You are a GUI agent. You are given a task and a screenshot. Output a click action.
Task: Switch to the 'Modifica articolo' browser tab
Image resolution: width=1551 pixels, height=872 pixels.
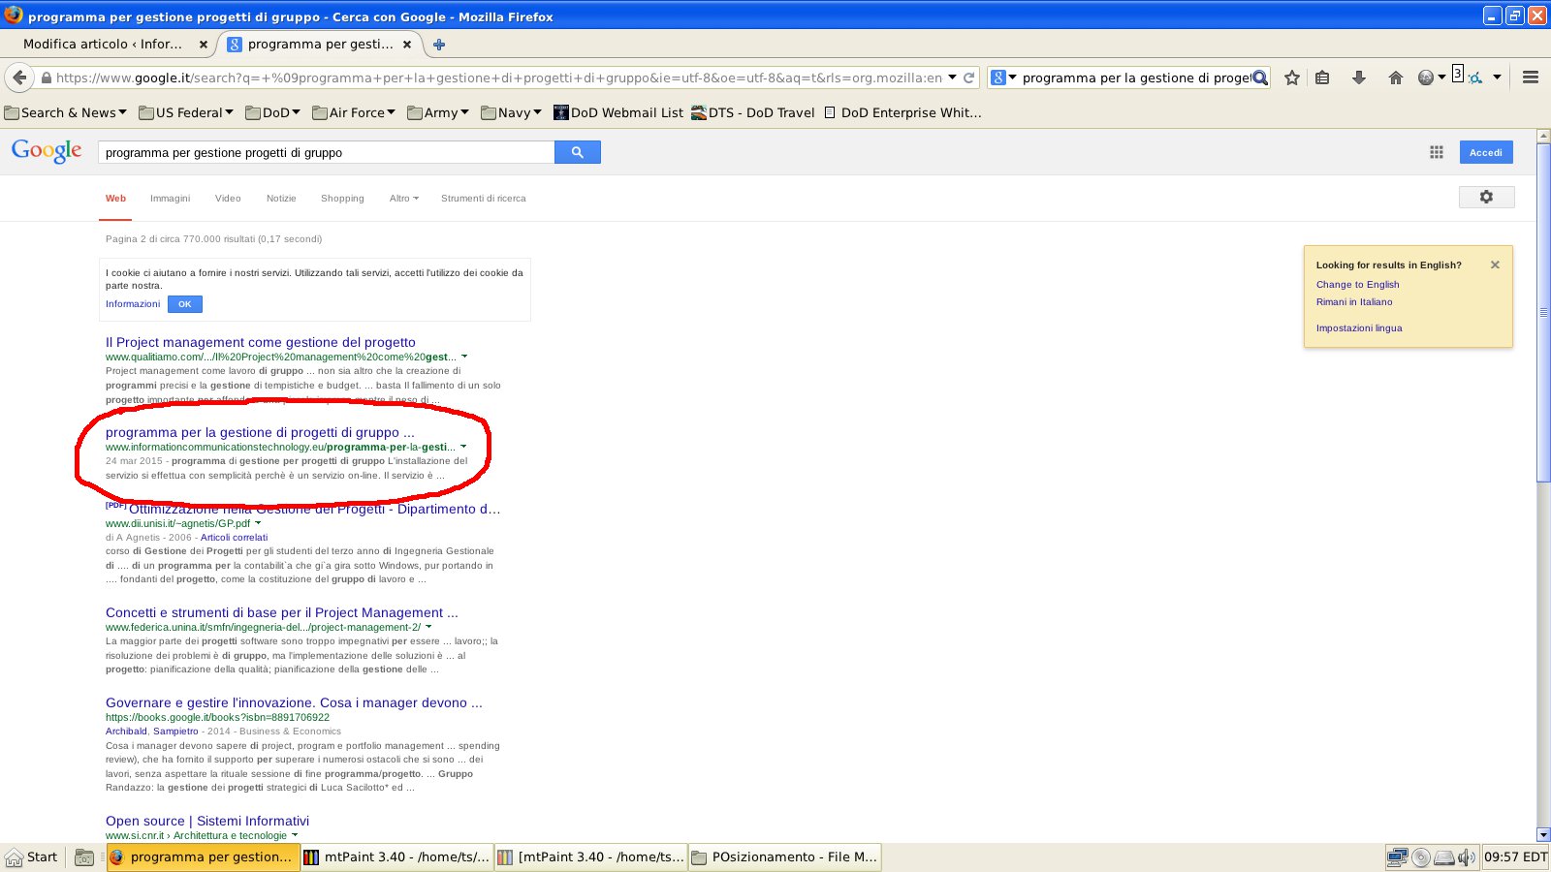coord(103,45)
